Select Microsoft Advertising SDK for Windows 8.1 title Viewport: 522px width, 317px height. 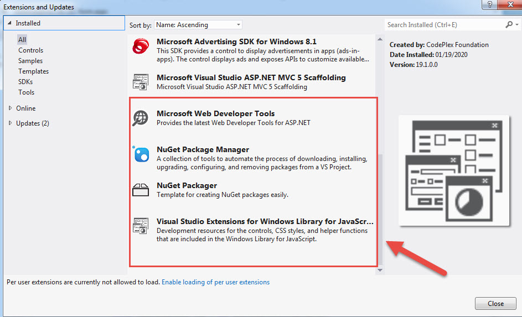pyautogui.click(x=236, y=41)
